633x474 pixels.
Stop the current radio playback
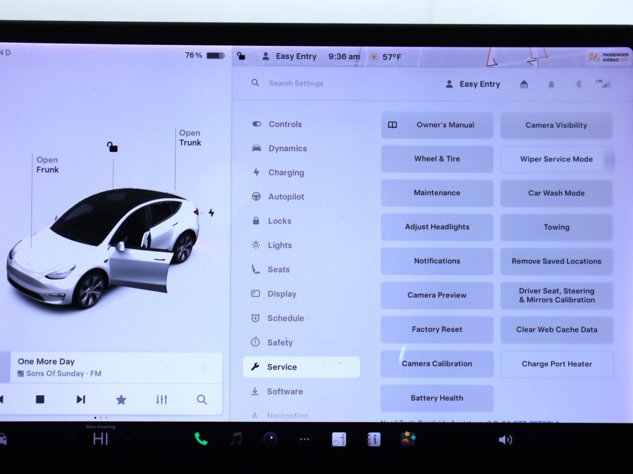(41, 399)
